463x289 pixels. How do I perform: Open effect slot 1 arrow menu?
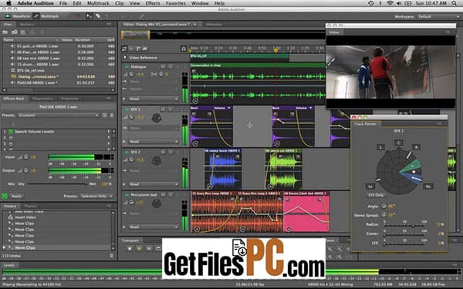point(109,132)
